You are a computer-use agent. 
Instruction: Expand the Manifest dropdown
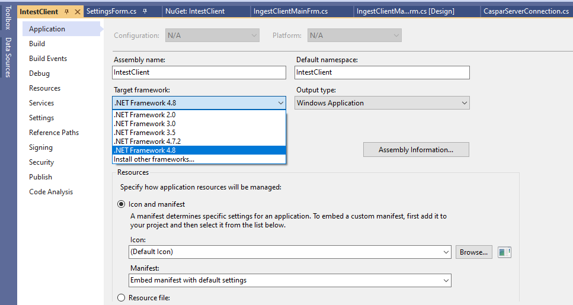(290, 281)
